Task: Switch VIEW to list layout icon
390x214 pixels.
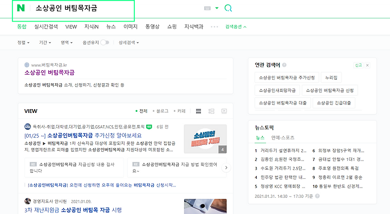Action: 198,111
